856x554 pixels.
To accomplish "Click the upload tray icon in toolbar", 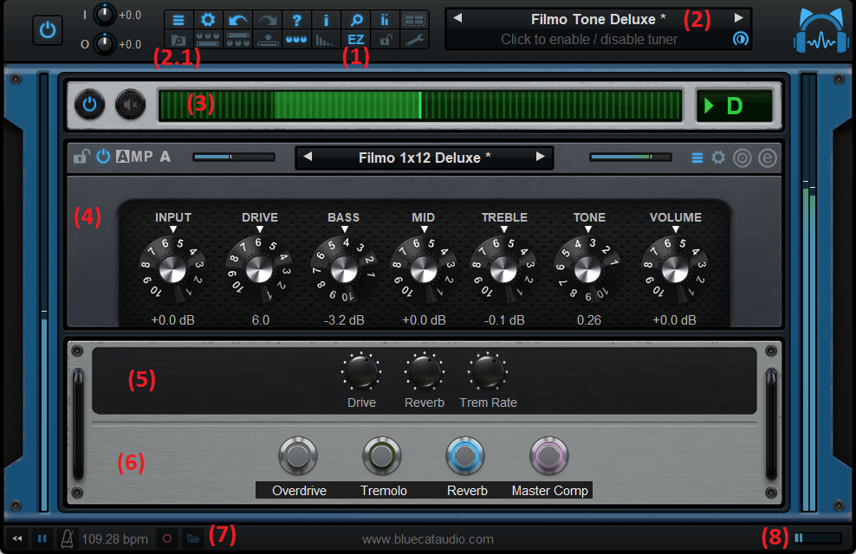I will [268, 40].
